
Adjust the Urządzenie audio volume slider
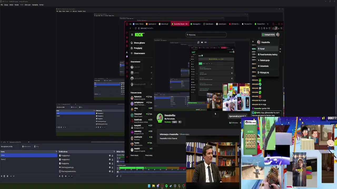click(152, 172)
